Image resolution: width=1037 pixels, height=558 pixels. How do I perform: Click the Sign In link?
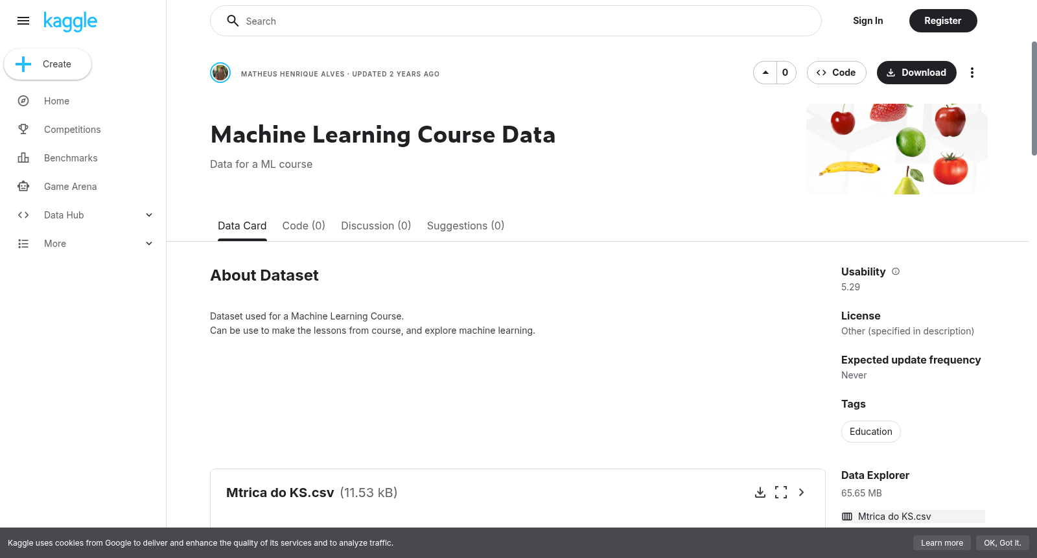pyautogui.click(x=868, y=21)
